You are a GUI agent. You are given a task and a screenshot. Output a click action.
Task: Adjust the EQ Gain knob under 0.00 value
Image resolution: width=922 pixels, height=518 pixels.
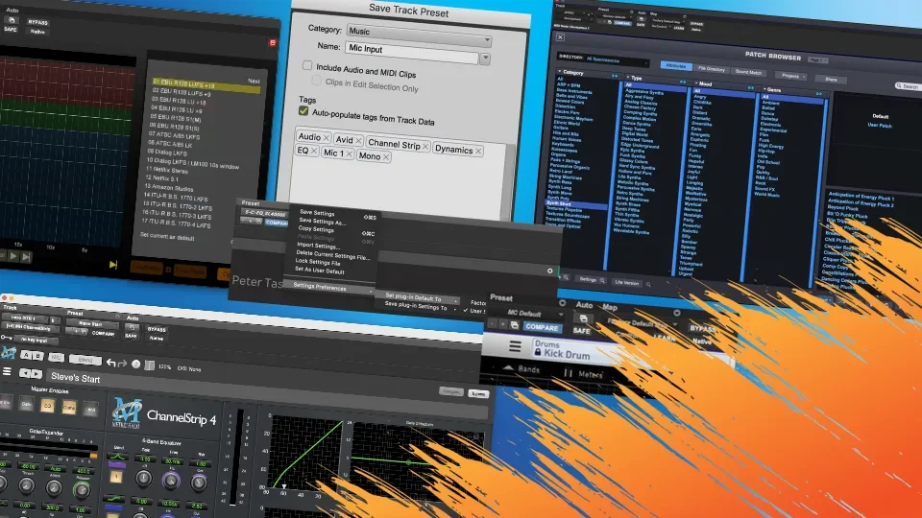(x=143, y=478)
